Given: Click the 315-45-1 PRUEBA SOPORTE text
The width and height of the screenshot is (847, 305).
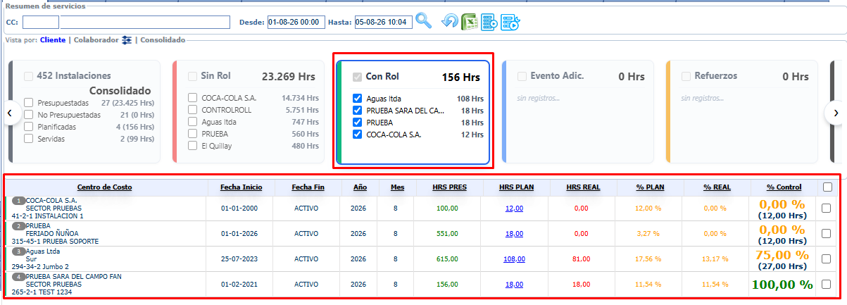Looking at the screenshot, I should [56, 242].
